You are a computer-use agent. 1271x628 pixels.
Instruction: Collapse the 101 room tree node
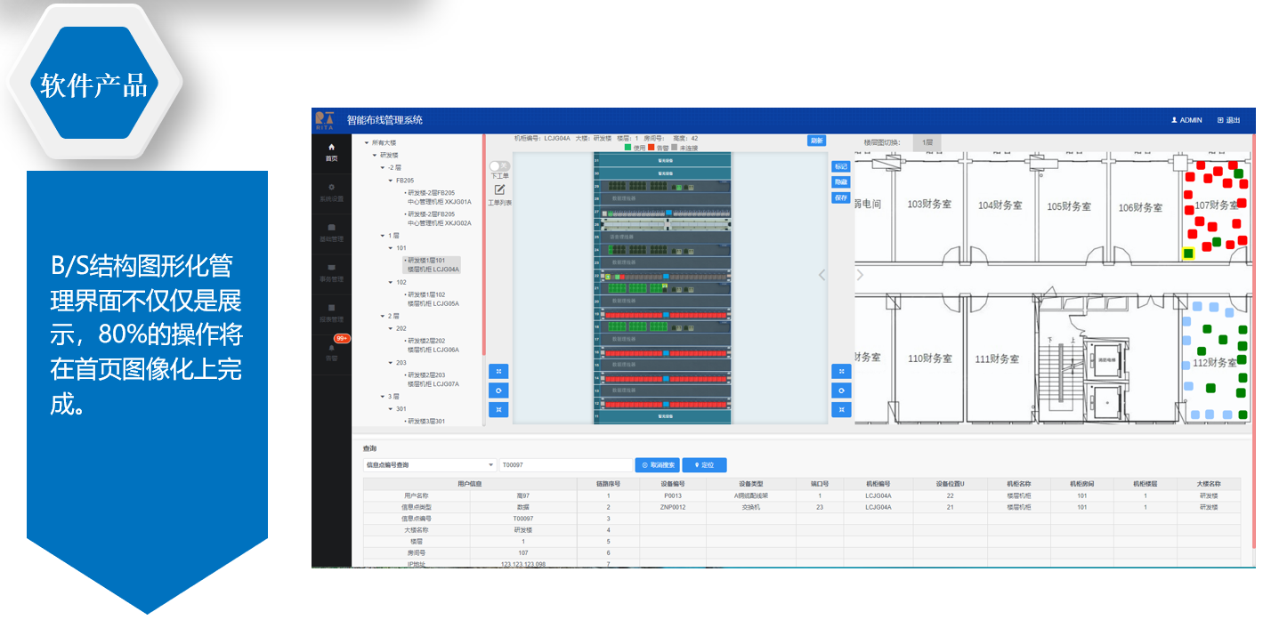click(390, 248)
